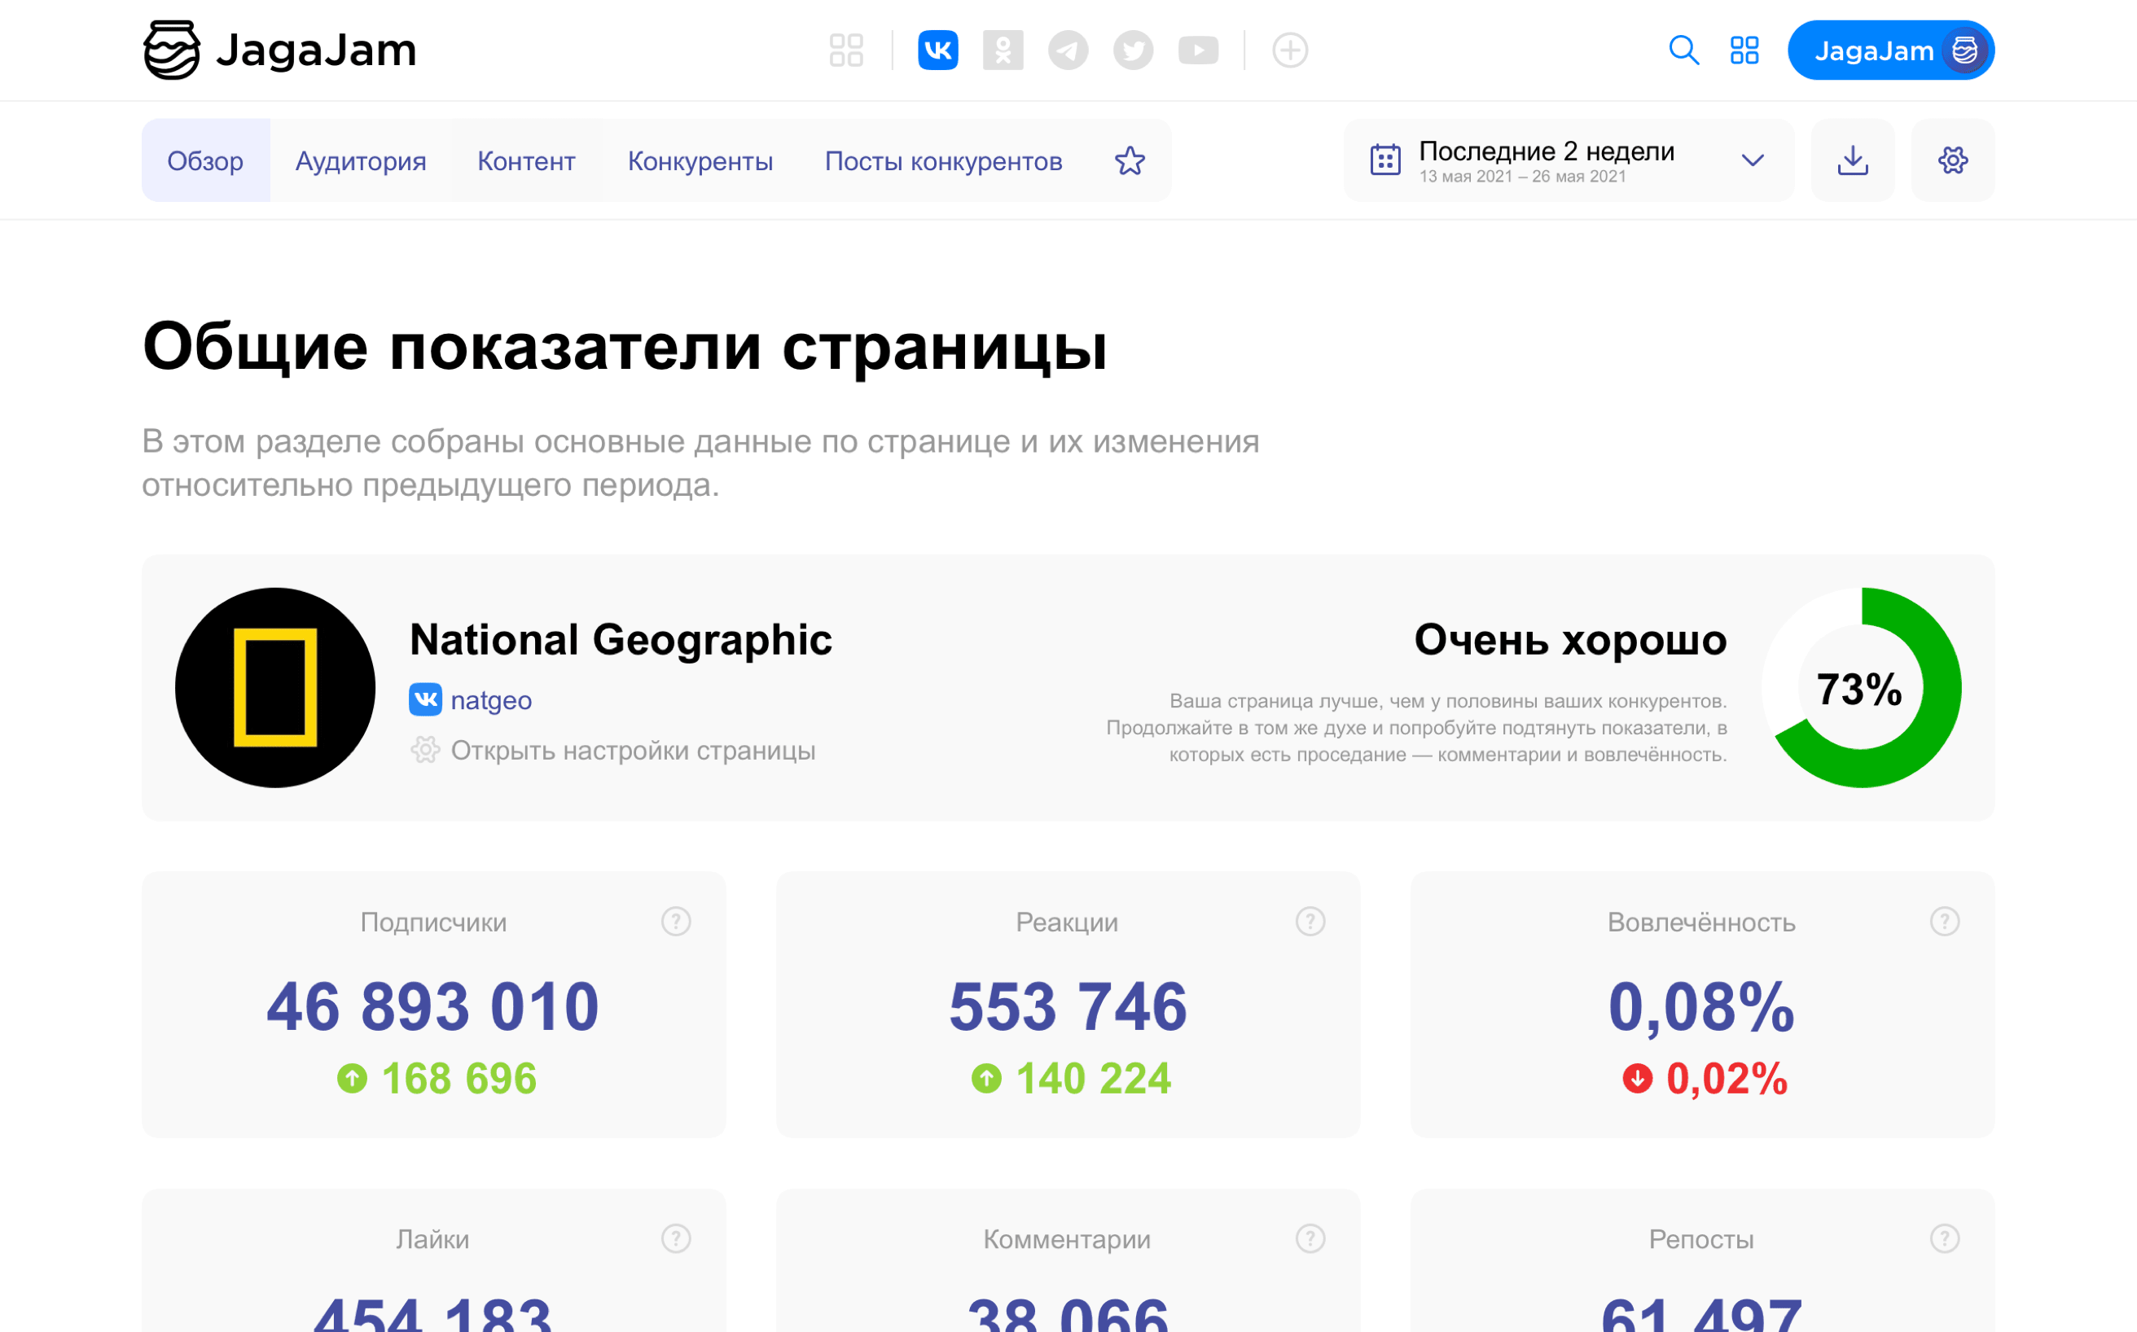The width and height of the screenshot is (2137, 1332).
Task: Open dashboard settings gear in the toolbar
Action: [1953, 160]
